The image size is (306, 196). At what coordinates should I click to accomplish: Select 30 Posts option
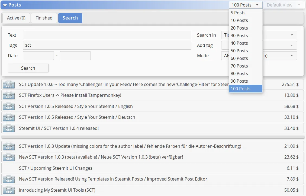246,36
